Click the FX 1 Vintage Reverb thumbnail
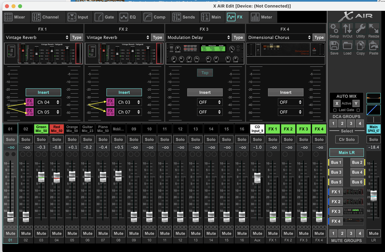The height and width of the screenshot is (252, 385). [43, 54]
